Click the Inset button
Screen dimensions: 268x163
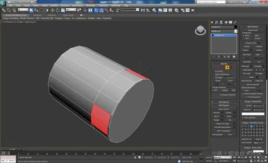[229, 116]
